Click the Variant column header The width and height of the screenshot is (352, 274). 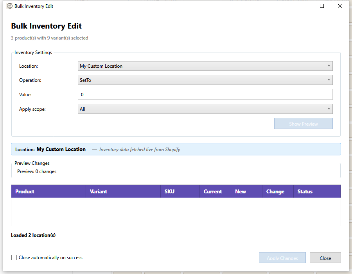[98, 191]
